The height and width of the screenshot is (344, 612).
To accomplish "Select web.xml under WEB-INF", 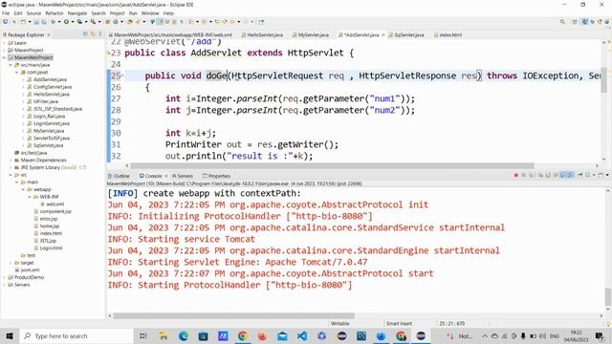I will click(x=55, y=204).
